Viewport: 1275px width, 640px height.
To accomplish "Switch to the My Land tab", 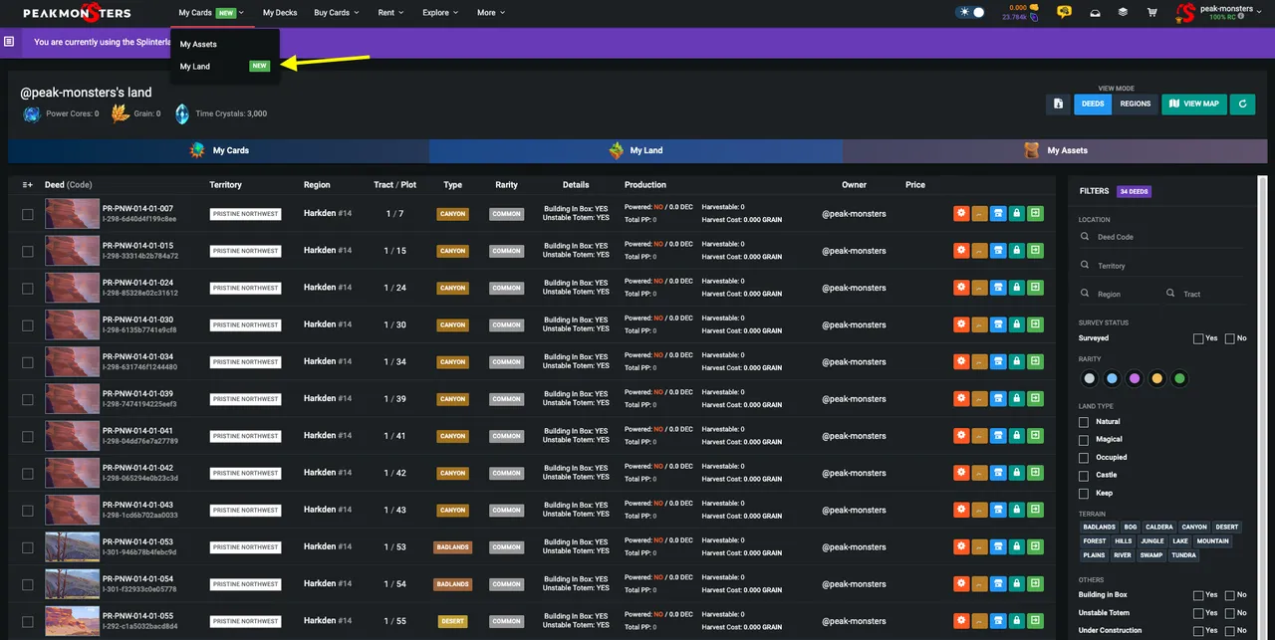I will [x=636, y=150].
